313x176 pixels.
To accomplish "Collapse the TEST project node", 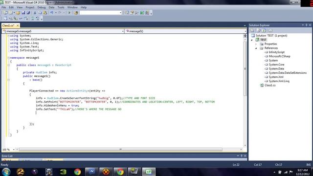I will pyautogui.click(x=252, y=40).
